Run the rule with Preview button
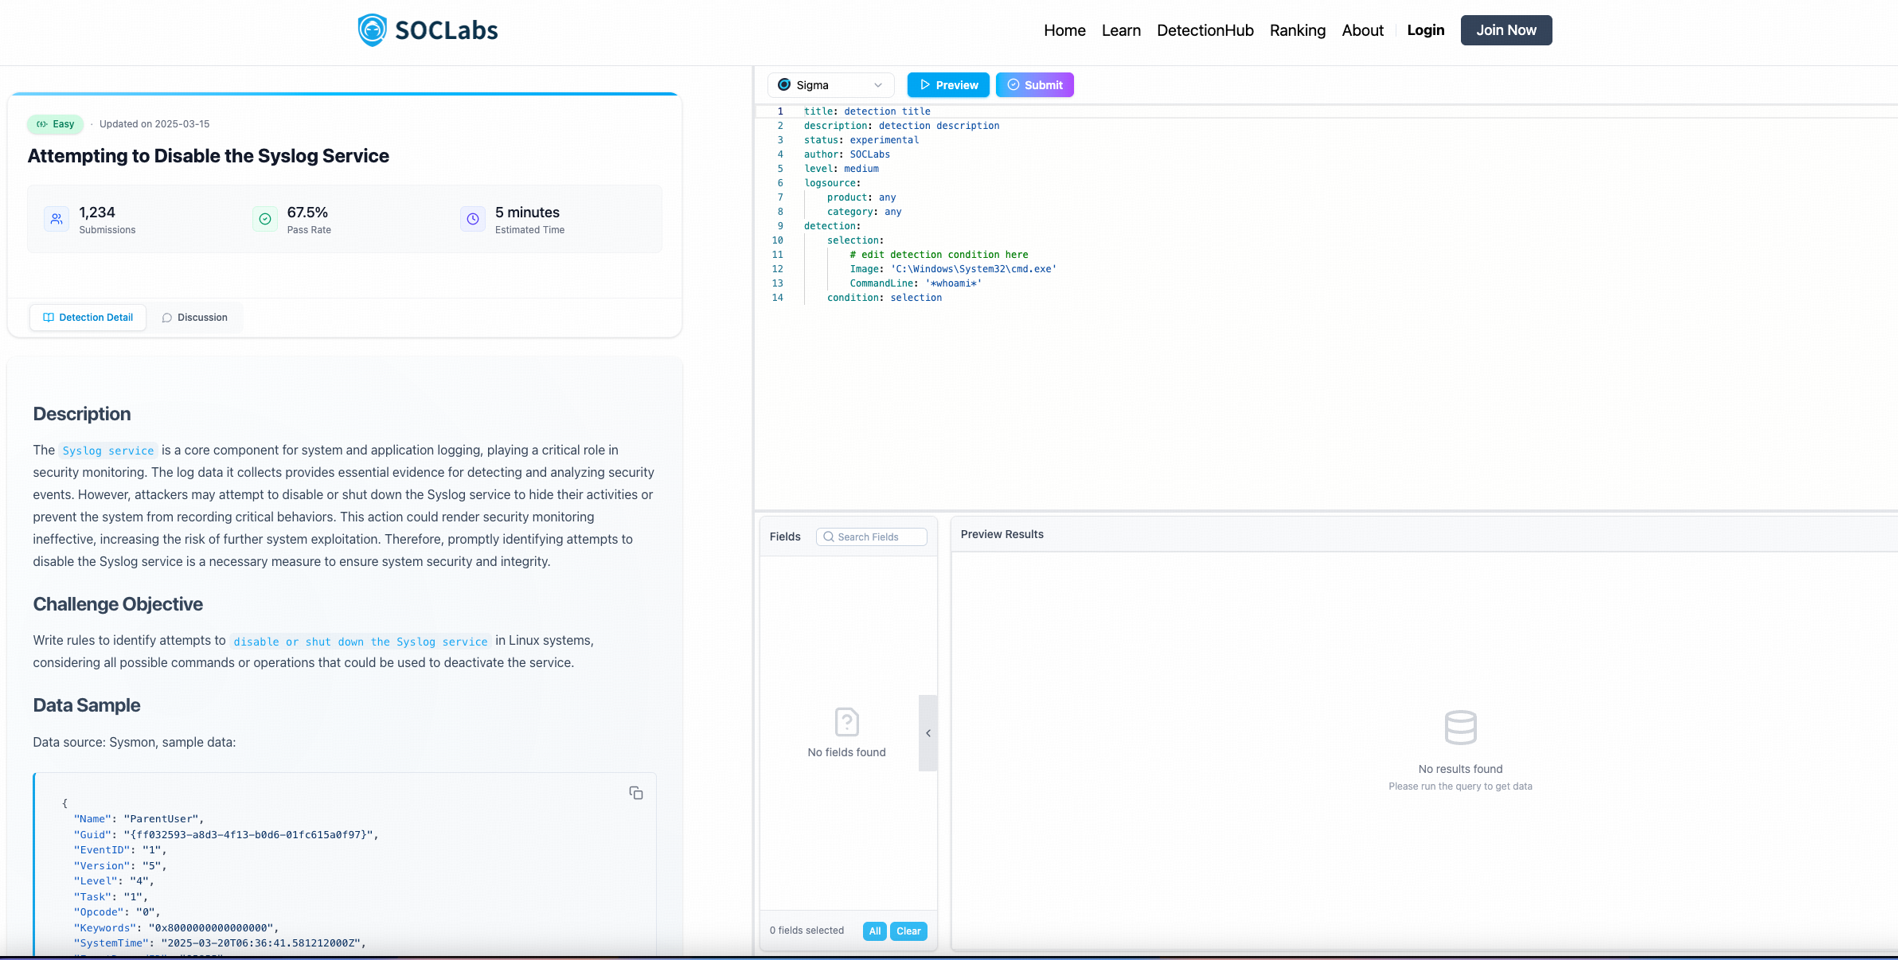 pos(948,85)
